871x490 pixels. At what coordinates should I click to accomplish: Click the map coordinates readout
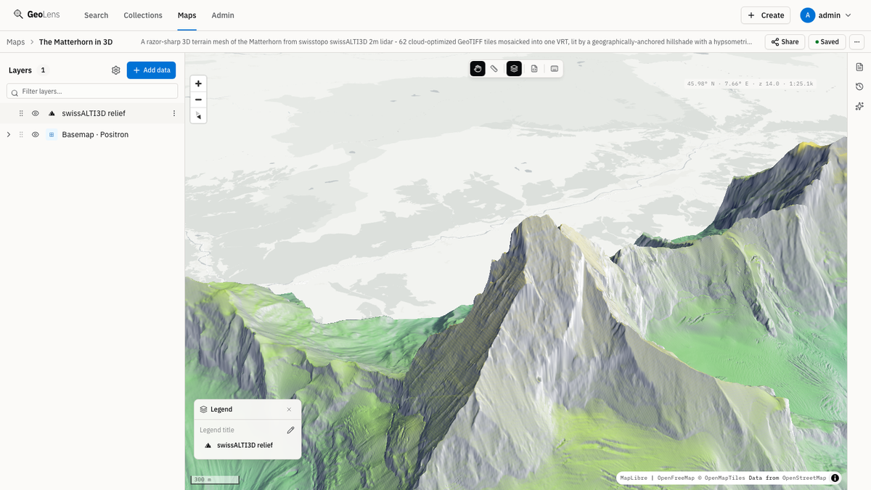pyautogui.click(x=750, y=83)
